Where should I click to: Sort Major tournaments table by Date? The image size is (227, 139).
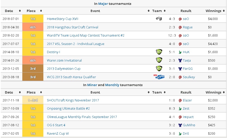pyautogui.click(x=20, y=11)
